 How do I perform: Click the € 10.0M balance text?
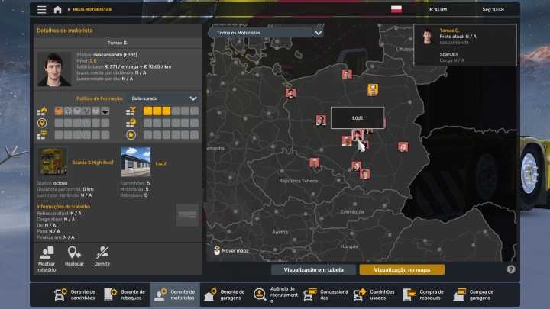coord(438,9)
